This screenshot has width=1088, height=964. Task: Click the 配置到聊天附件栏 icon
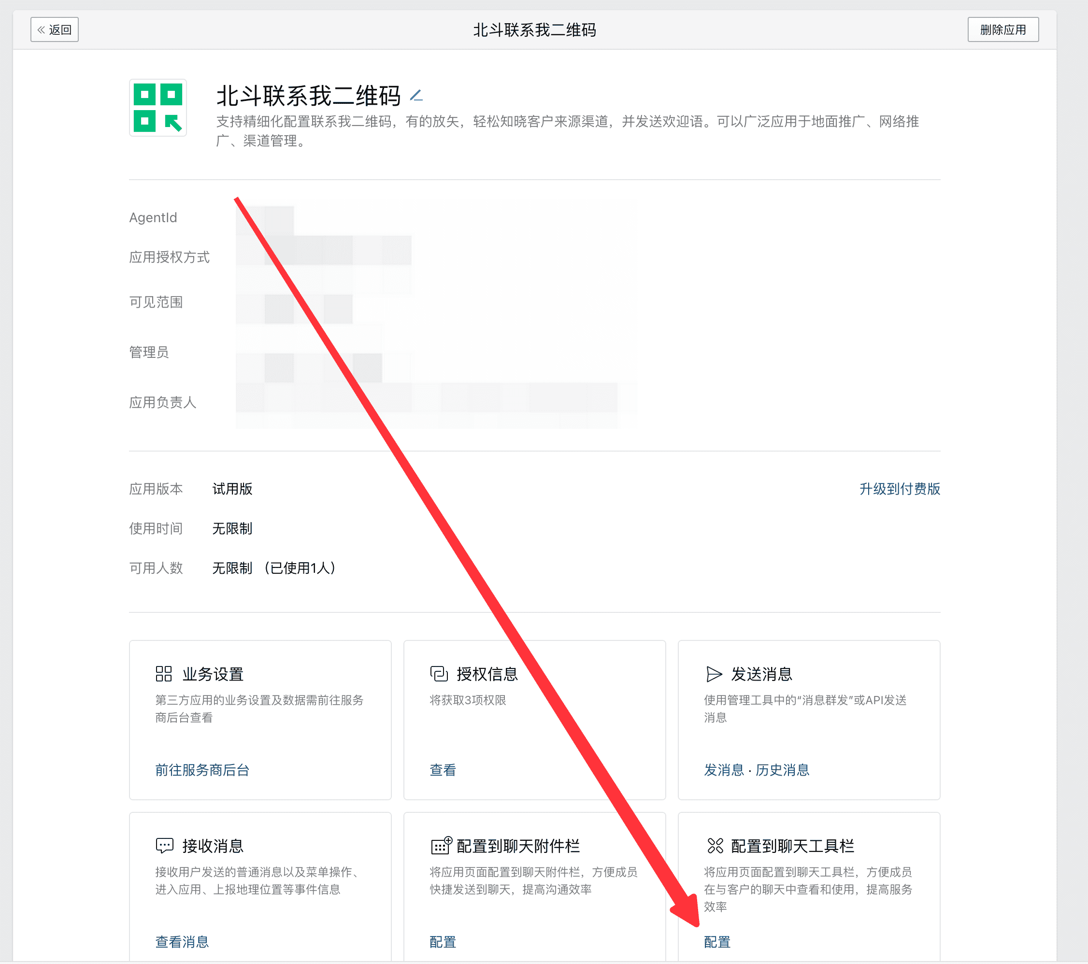coord(441,844)
